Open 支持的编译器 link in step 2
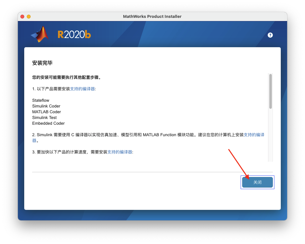This screenshot has height=244, width=305. [x=254, y=135]
